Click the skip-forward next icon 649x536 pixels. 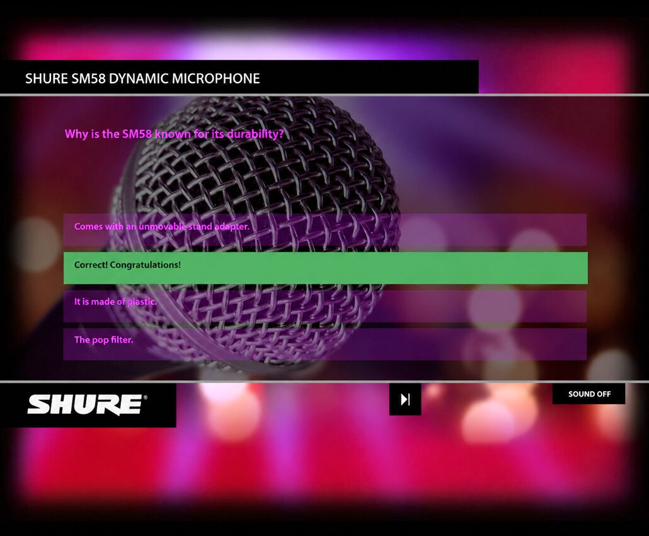coord(405,399)
